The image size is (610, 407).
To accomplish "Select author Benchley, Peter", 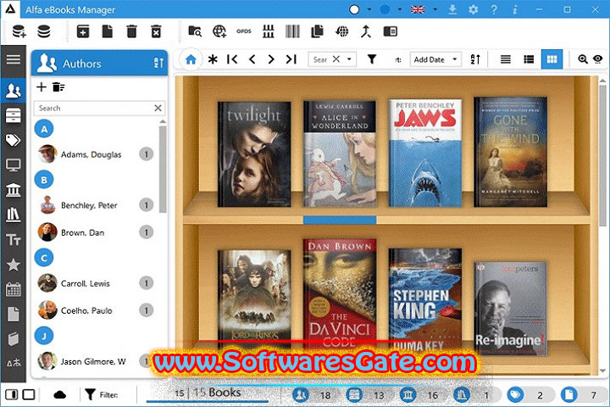I will coord(95,205).
